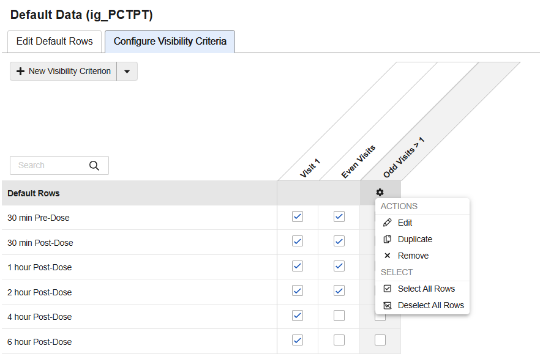Check Even Visits for 4 hour Post-Dose
This screenshot has width=540, height=362.
tap(339, 316)
